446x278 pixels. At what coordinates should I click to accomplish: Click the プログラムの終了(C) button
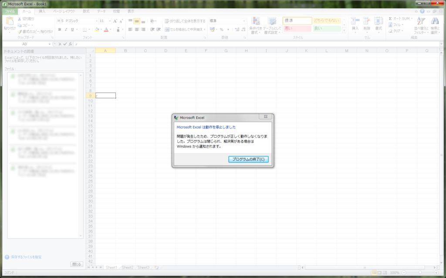coord(248,159)
